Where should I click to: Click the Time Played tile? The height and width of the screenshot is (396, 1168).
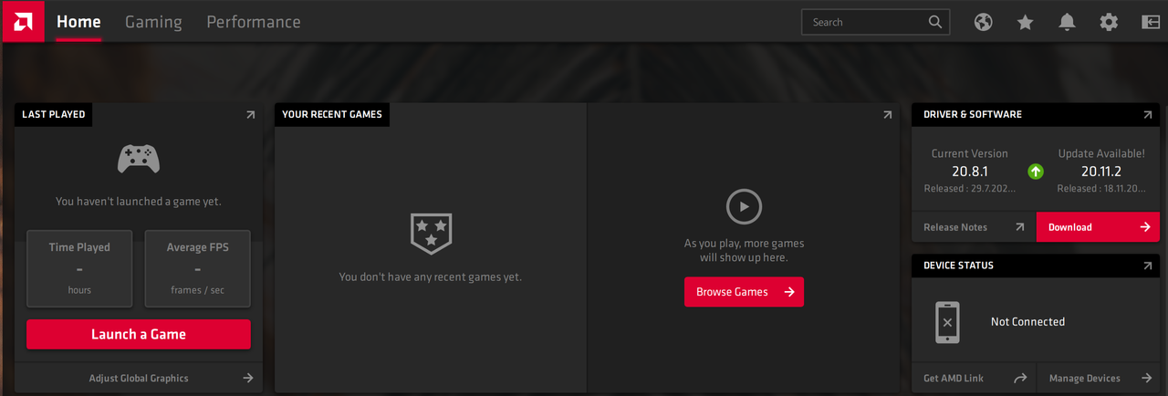pos(79,268)
